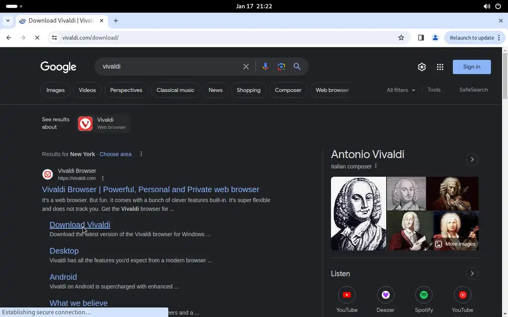Screen dimensions: 508x317
Task: Listen on Deezer icon
Action: (x=385, y=295)
